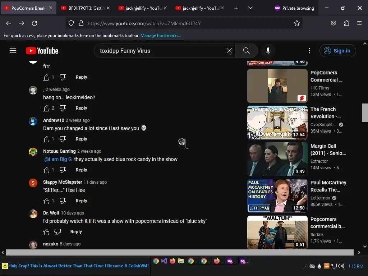Like the 'hang on... leokimvideo?' comment

click(x=46, y=108)
